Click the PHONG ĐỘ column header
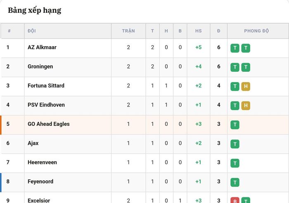 256,31
